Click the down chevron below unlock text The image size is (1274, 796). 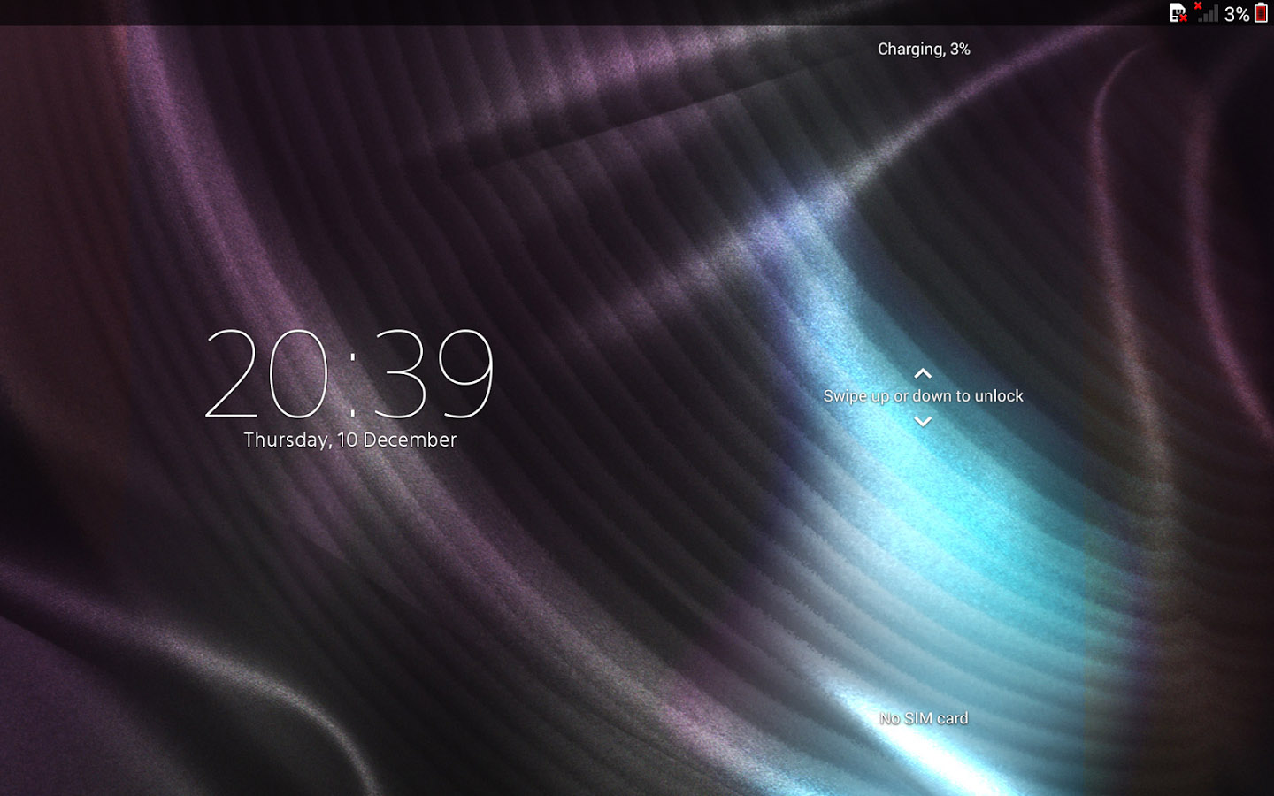click(923, 421)
